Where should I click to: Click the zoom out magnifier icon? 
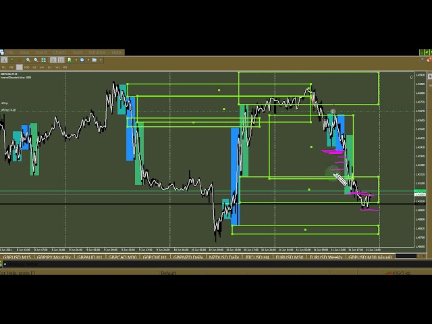pyautogui.click(x=36, y=60)
